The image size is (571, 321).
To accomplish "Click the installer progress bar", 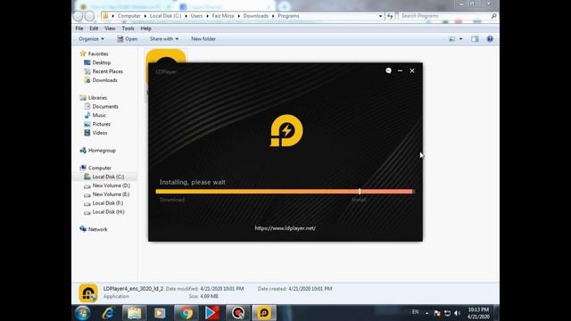I will (x=285, y=192).
